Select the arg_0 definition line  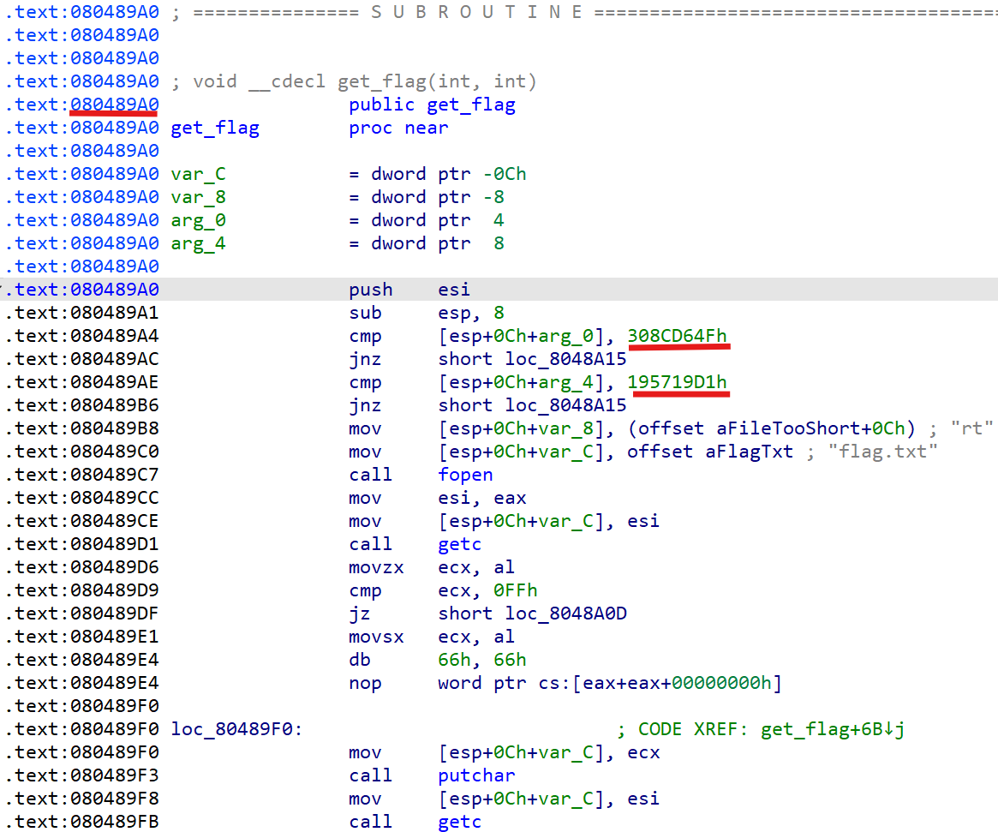338,220
